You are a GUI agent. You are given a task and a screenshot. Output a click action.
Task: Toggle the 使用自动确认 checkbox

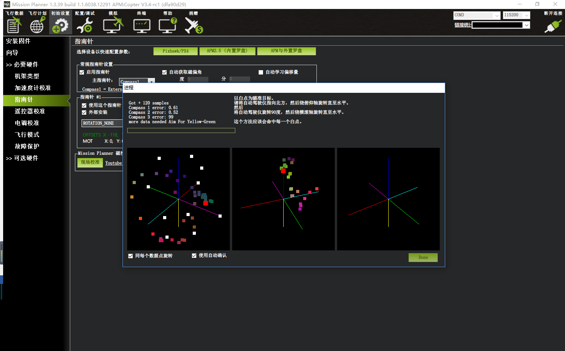point(194,255)
